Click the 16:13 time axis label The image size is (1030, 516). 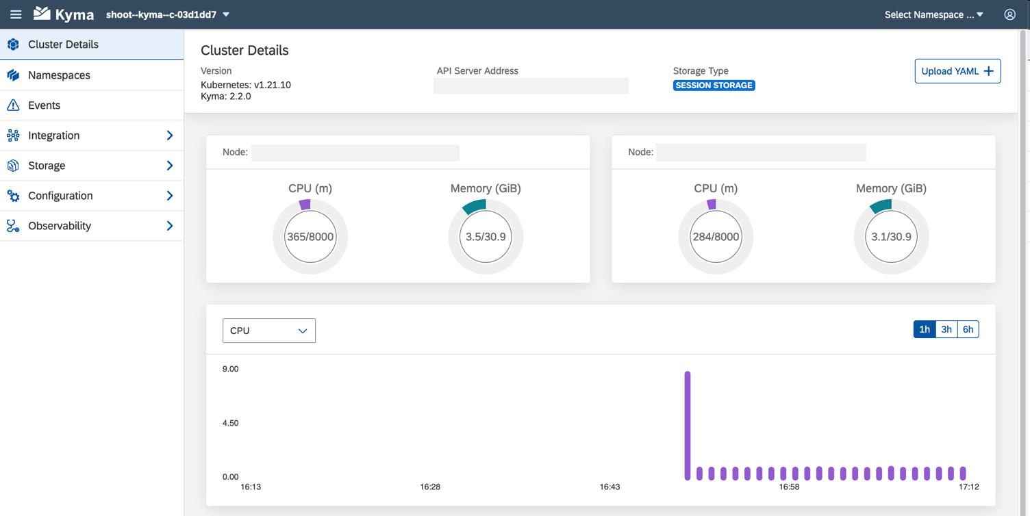point(251,487)
